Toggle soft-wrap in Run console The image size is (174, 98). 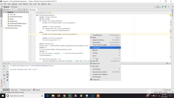click(x=7, y=72)
